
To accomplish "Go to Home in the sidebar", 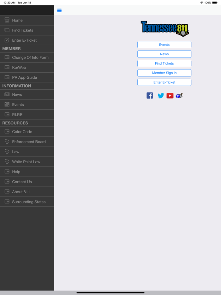I will [x=27, y=20].
